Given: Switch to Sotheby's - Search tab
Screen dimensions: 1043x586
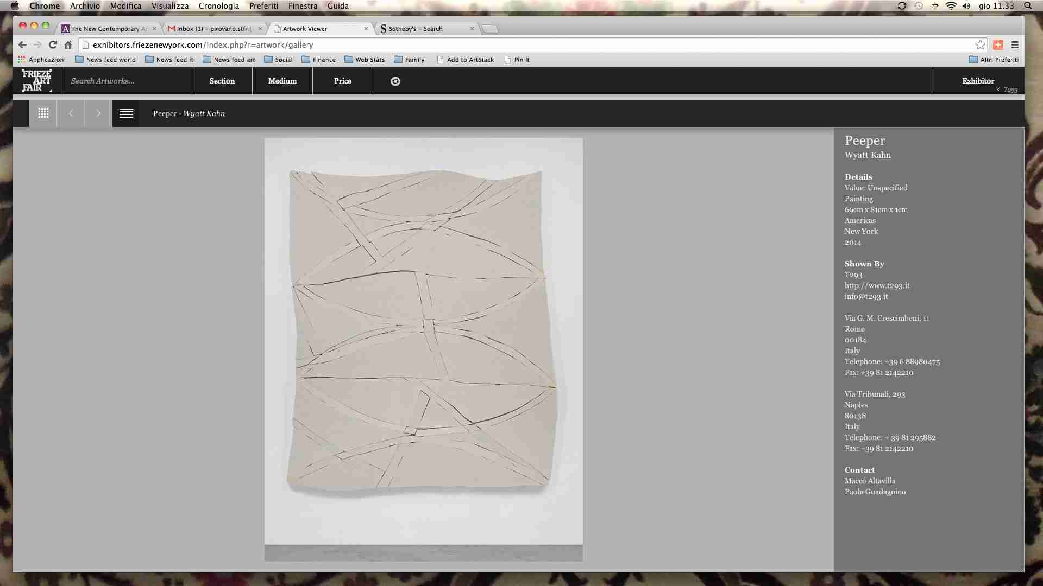Looking at the screenshot, I should [x=416, y=29].
